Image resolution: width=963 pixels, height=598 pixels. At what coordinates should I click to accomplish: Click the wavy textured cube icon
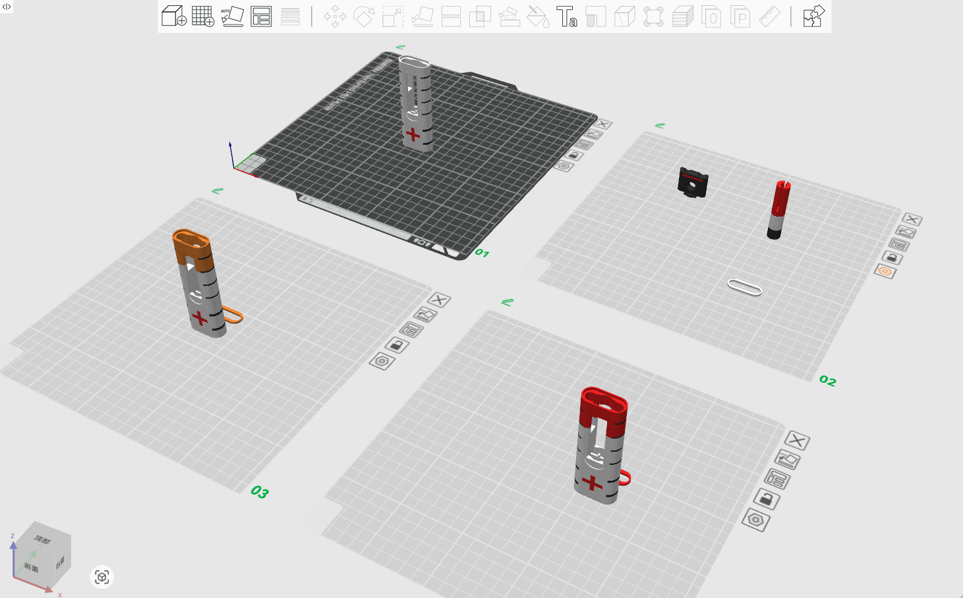click(x=683, y=16)
